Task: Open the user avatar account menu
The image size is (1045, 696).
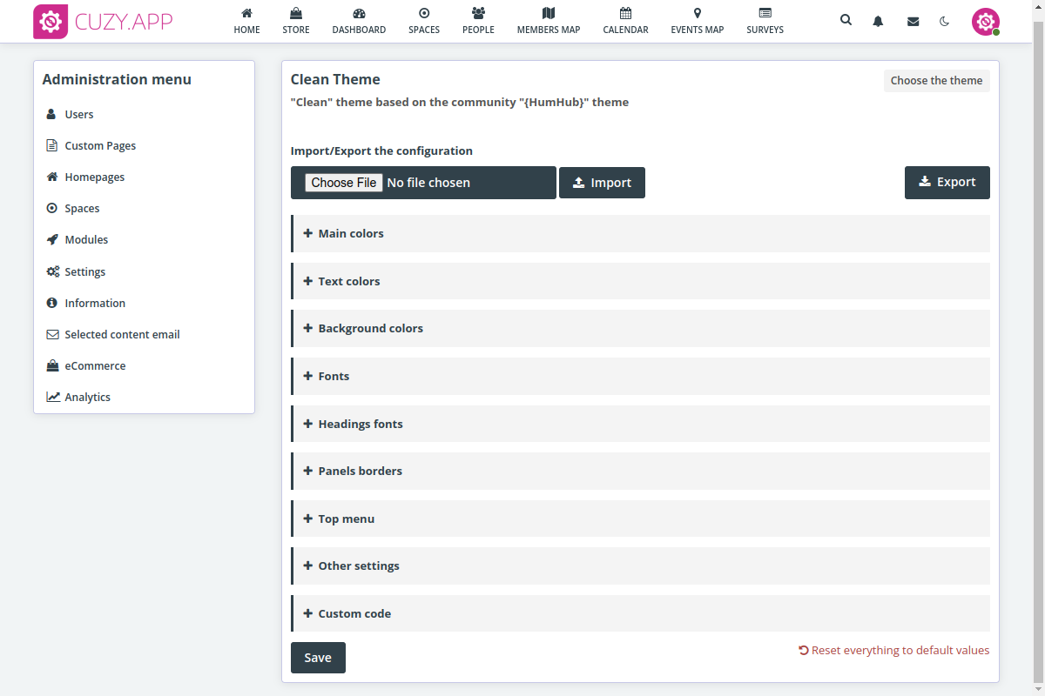Action: click(x=985, y=22)
